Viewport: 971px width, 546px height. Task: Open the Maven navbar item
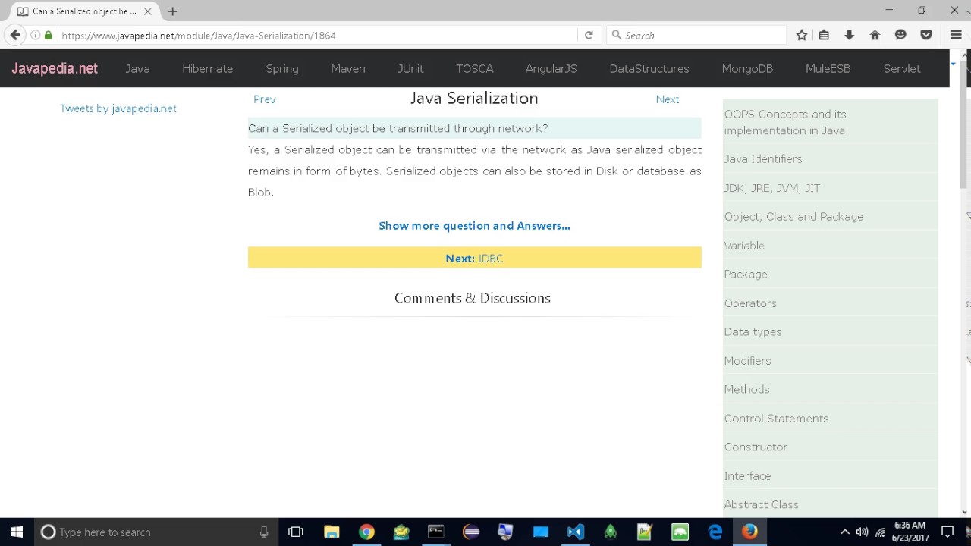click(x=347, y=68)
